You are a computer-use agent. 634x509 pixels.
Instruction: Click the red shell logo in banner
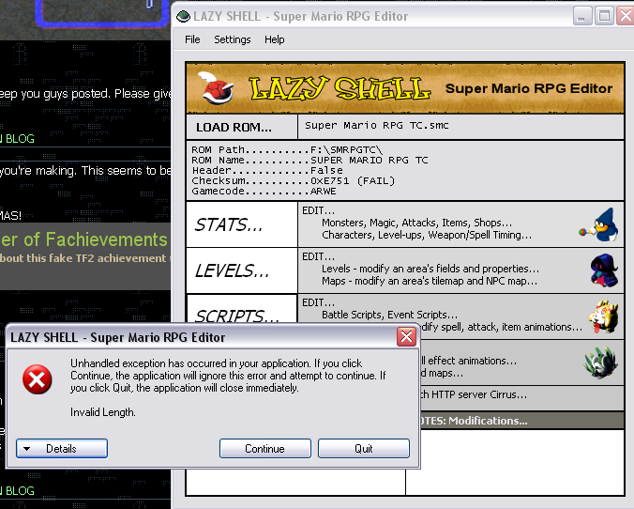[x=217, y=88]
